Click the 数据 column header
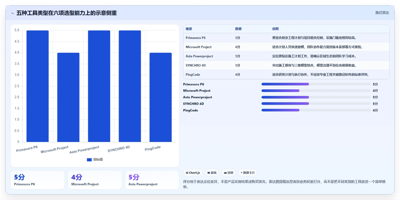The height and width of the screenshot is (200, 400). [239, 29]
